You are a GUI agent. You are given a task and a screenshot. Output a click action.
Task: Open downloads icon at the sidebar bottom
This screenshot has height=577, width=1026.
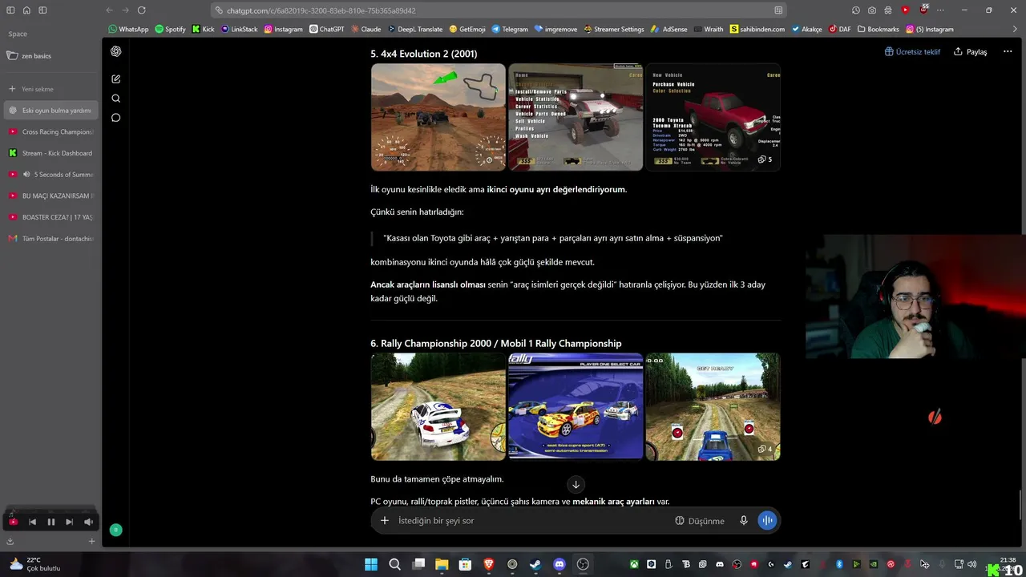tap(10, 542)
